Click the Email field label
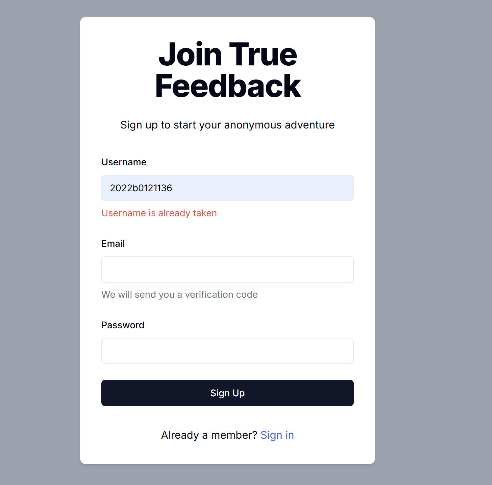Image resolution: width=492 pixels, height=485 pixels. click(113, 243)
